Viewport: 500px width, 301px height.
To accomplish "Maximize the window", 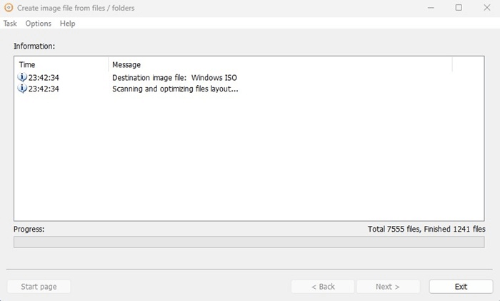I will coord(459,8).
